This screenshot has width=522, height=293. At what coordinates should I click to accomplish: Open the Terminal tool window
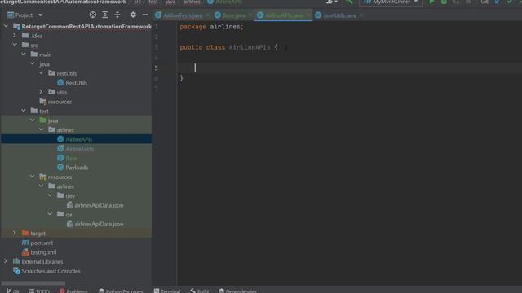point(166,291)
